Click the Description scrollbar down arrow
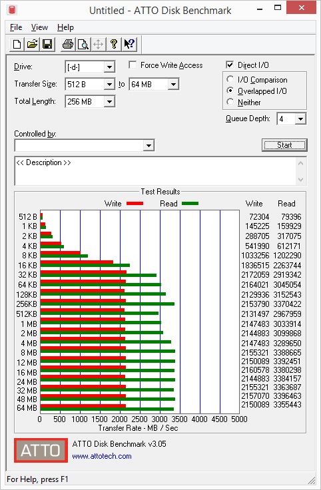 coord(300,180)
